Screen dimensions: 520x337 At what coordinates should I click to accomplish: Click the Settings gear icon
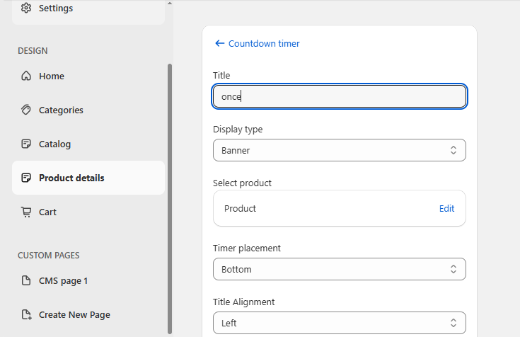26,8
